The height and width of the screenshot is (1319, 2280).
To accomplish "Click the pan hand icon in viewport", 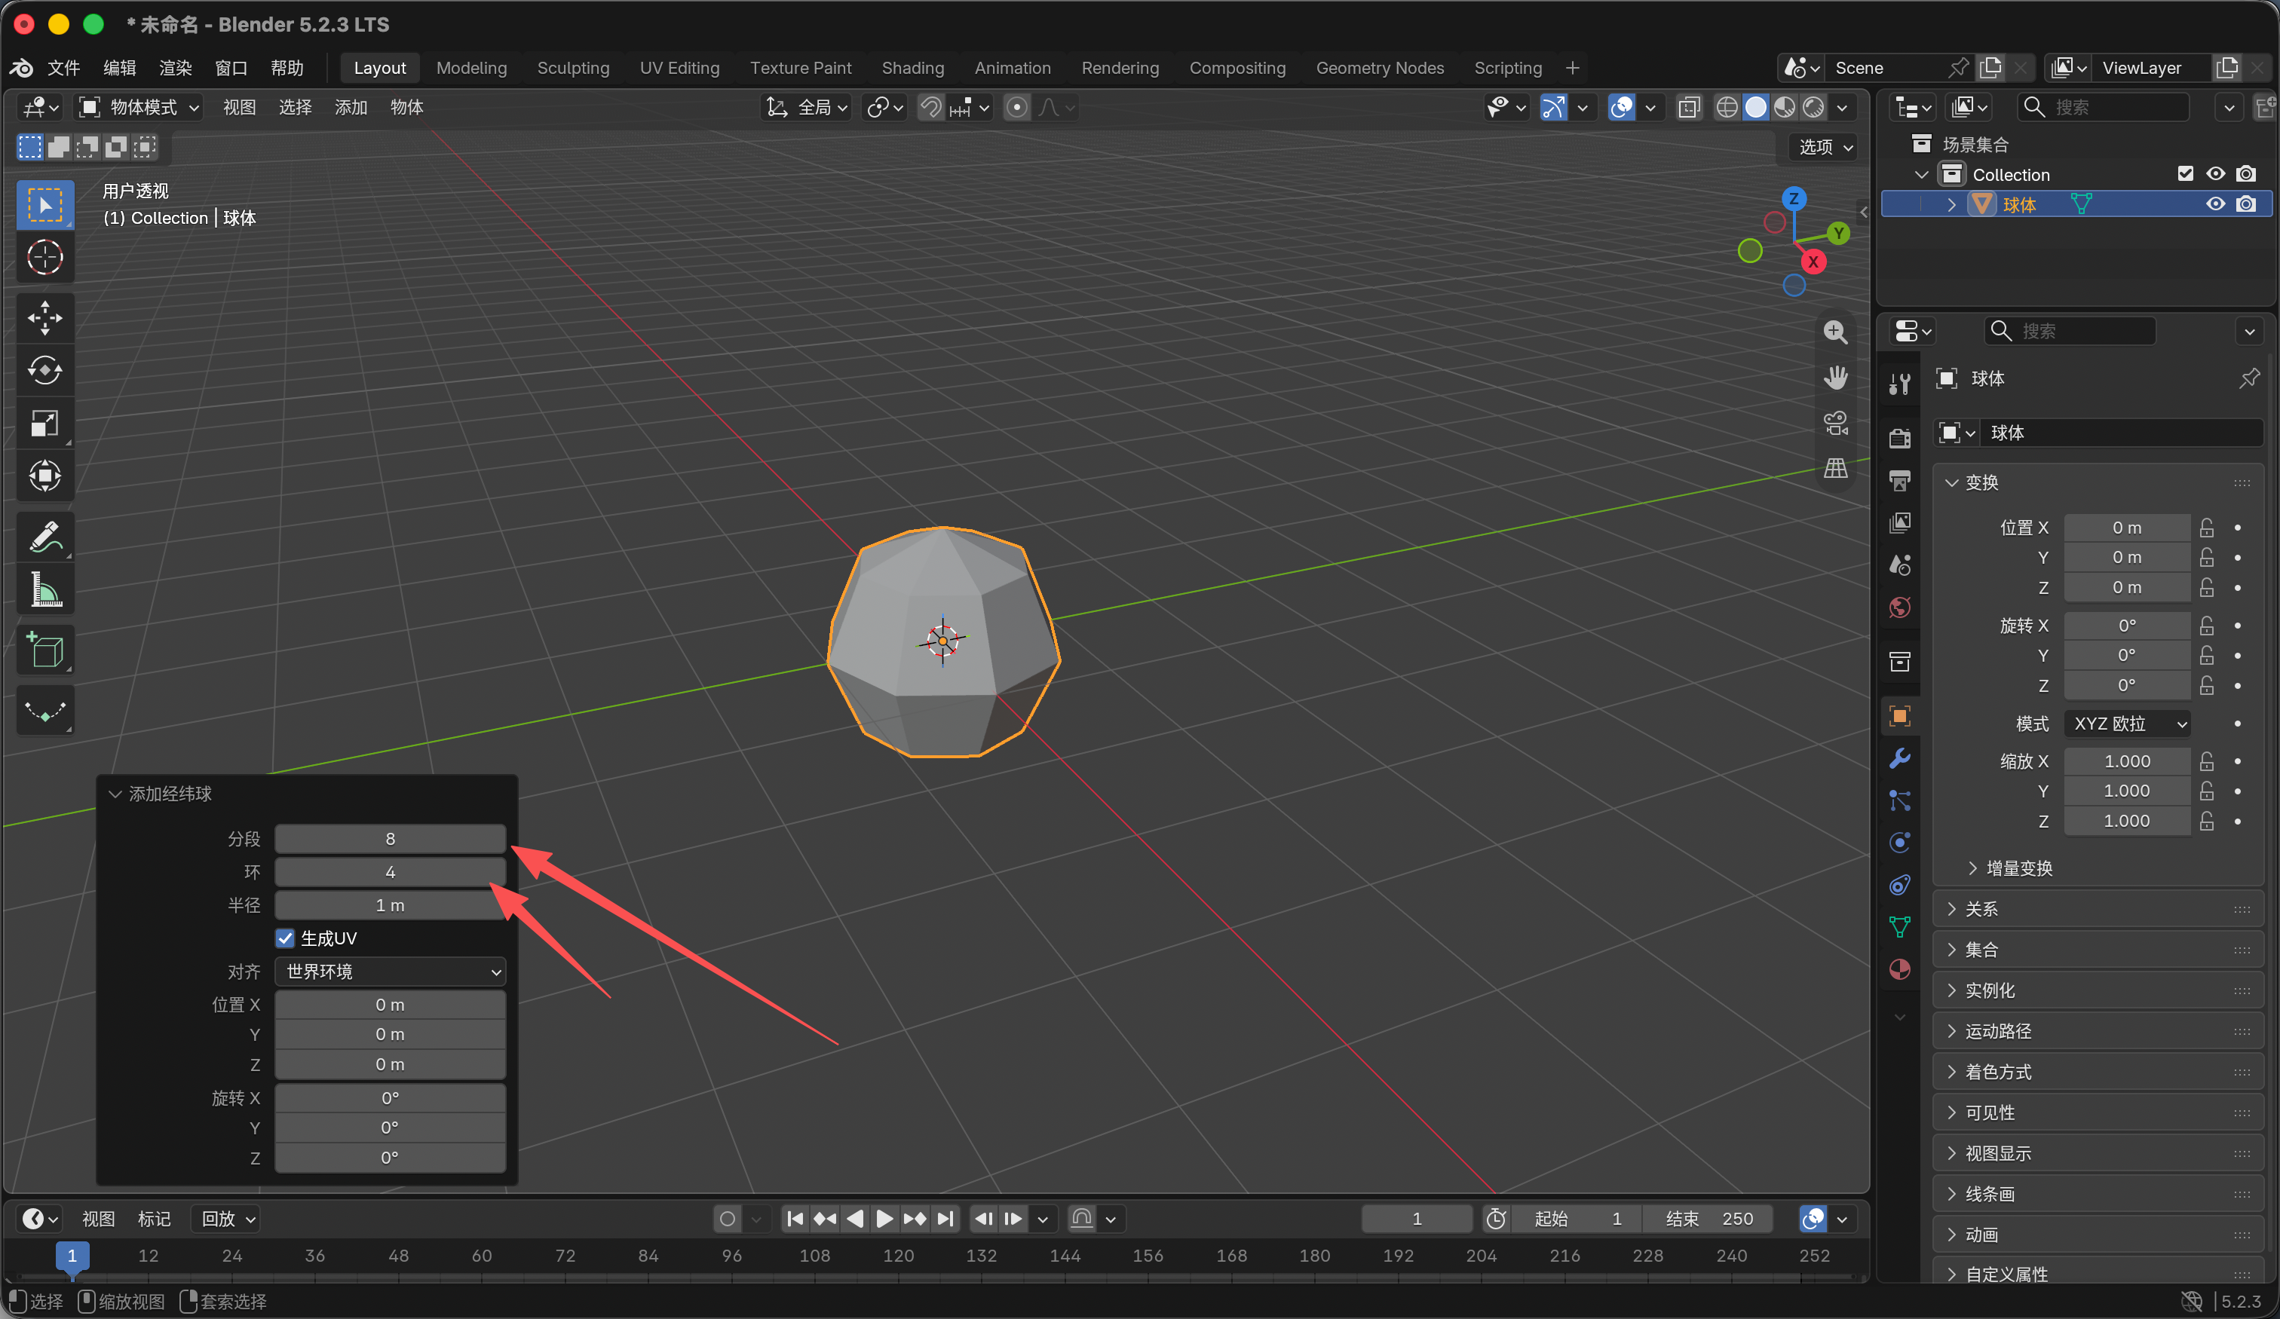I will [x=1835, y=378].
